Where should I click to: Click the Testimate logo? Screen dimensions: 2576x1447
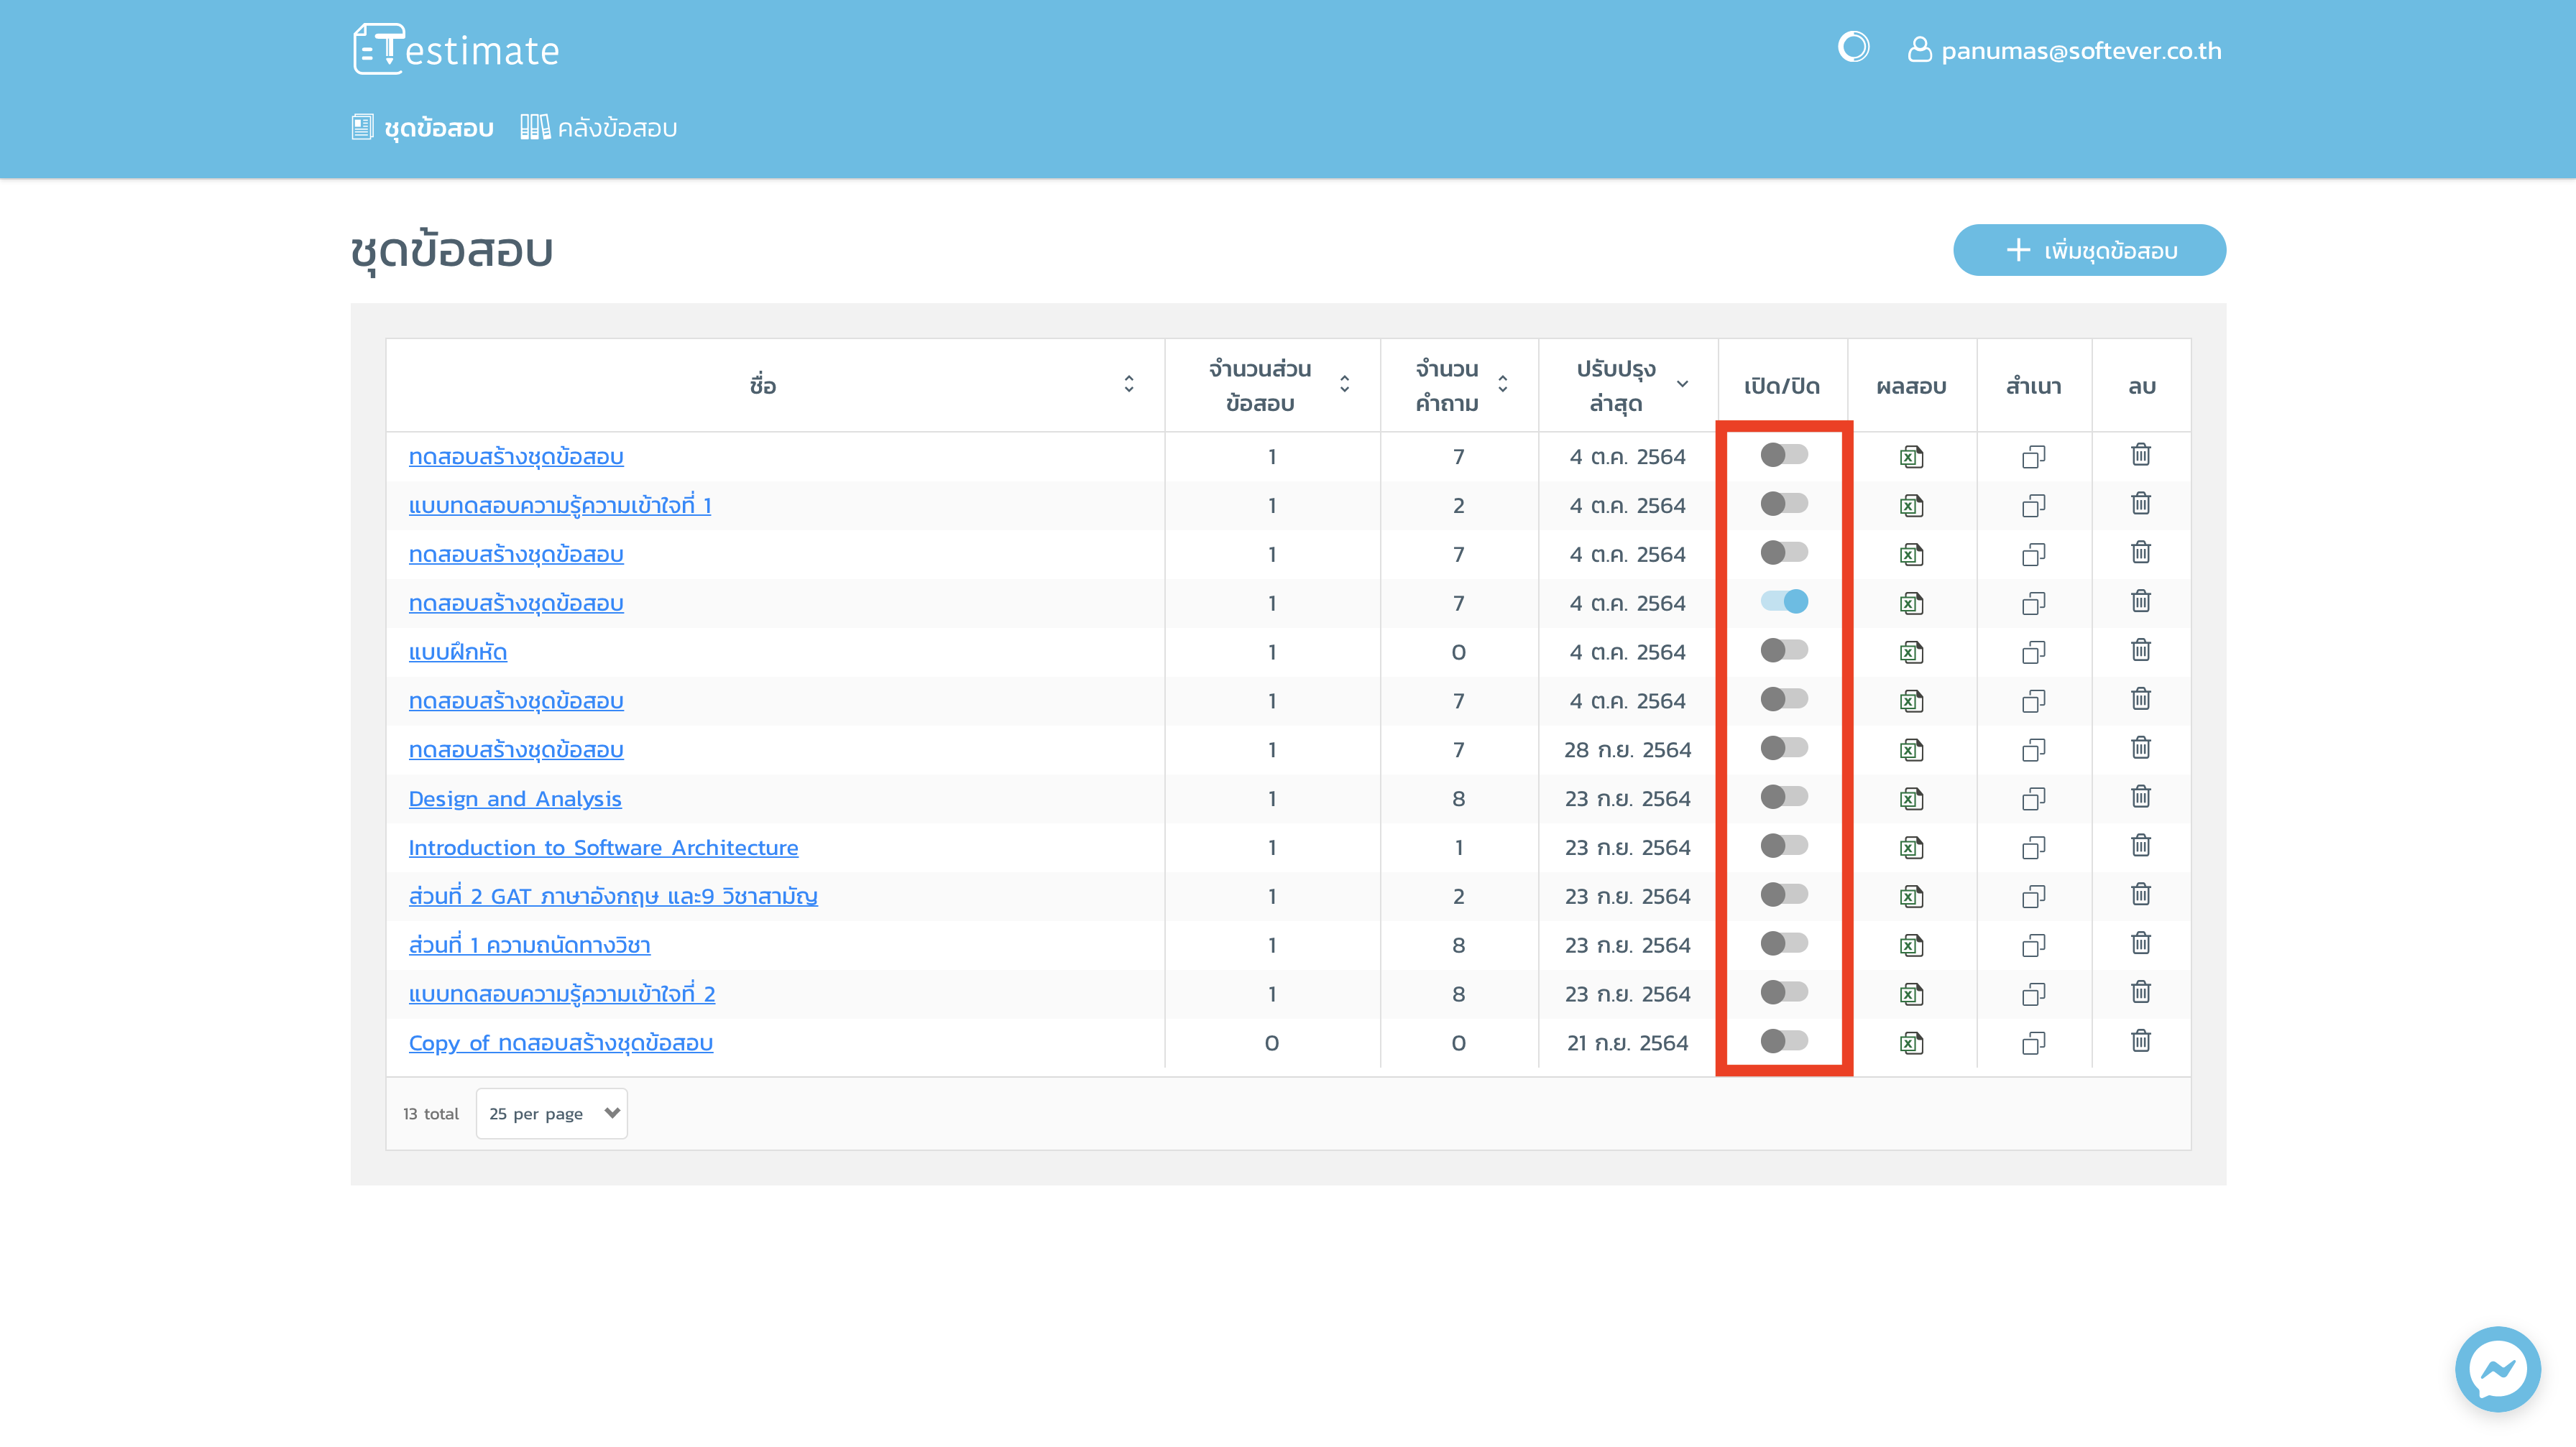click(x=456, y=49)
